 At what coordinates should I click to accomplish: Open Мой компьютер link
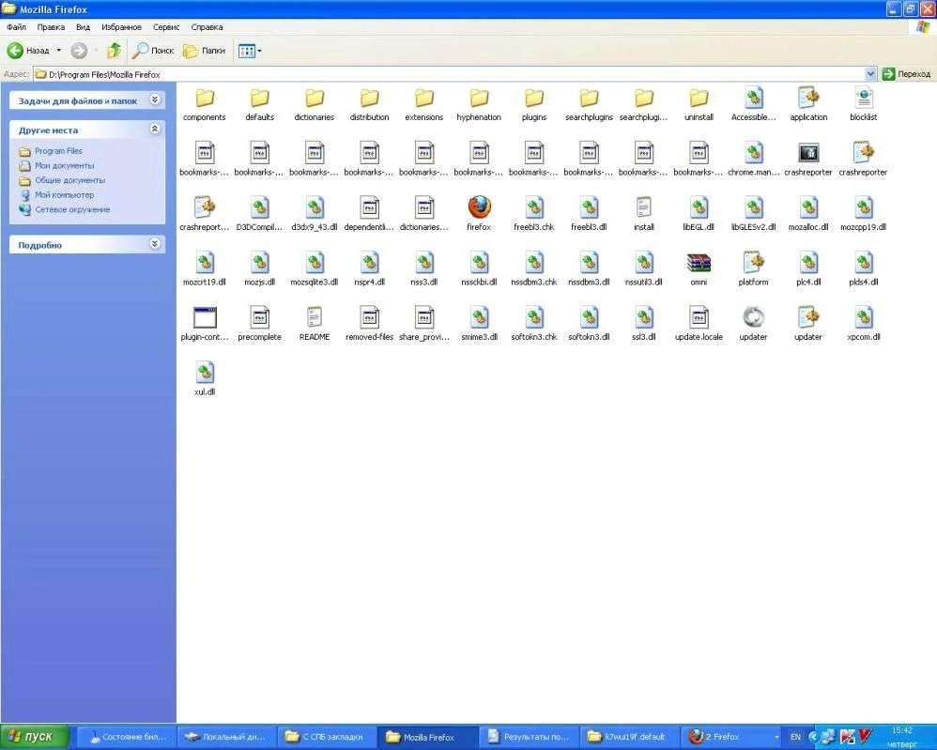tap(64, 195)
